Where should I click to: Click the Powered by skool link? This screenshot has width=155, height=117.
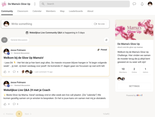tap(134, 95)
